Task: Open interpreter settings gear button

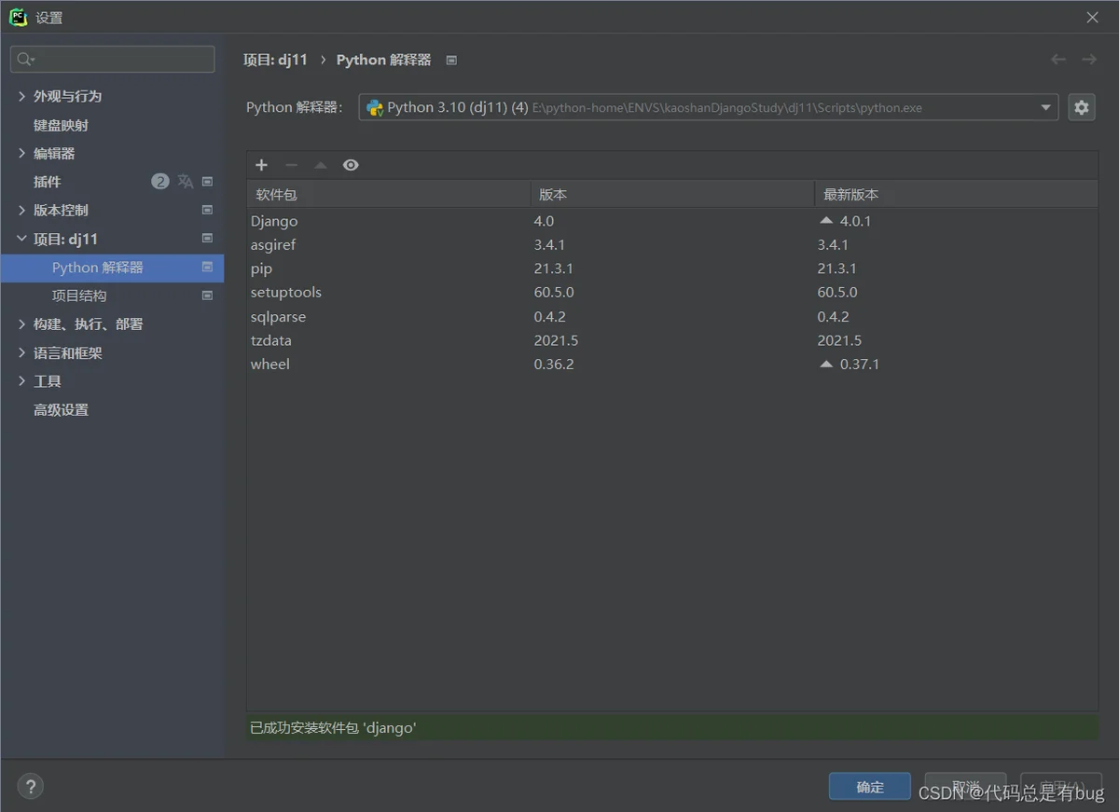Action: (x=1082, y=107)
